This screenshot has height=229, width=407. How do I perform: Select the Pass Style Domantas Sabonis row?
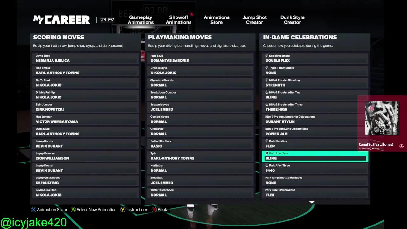(200, 58)
